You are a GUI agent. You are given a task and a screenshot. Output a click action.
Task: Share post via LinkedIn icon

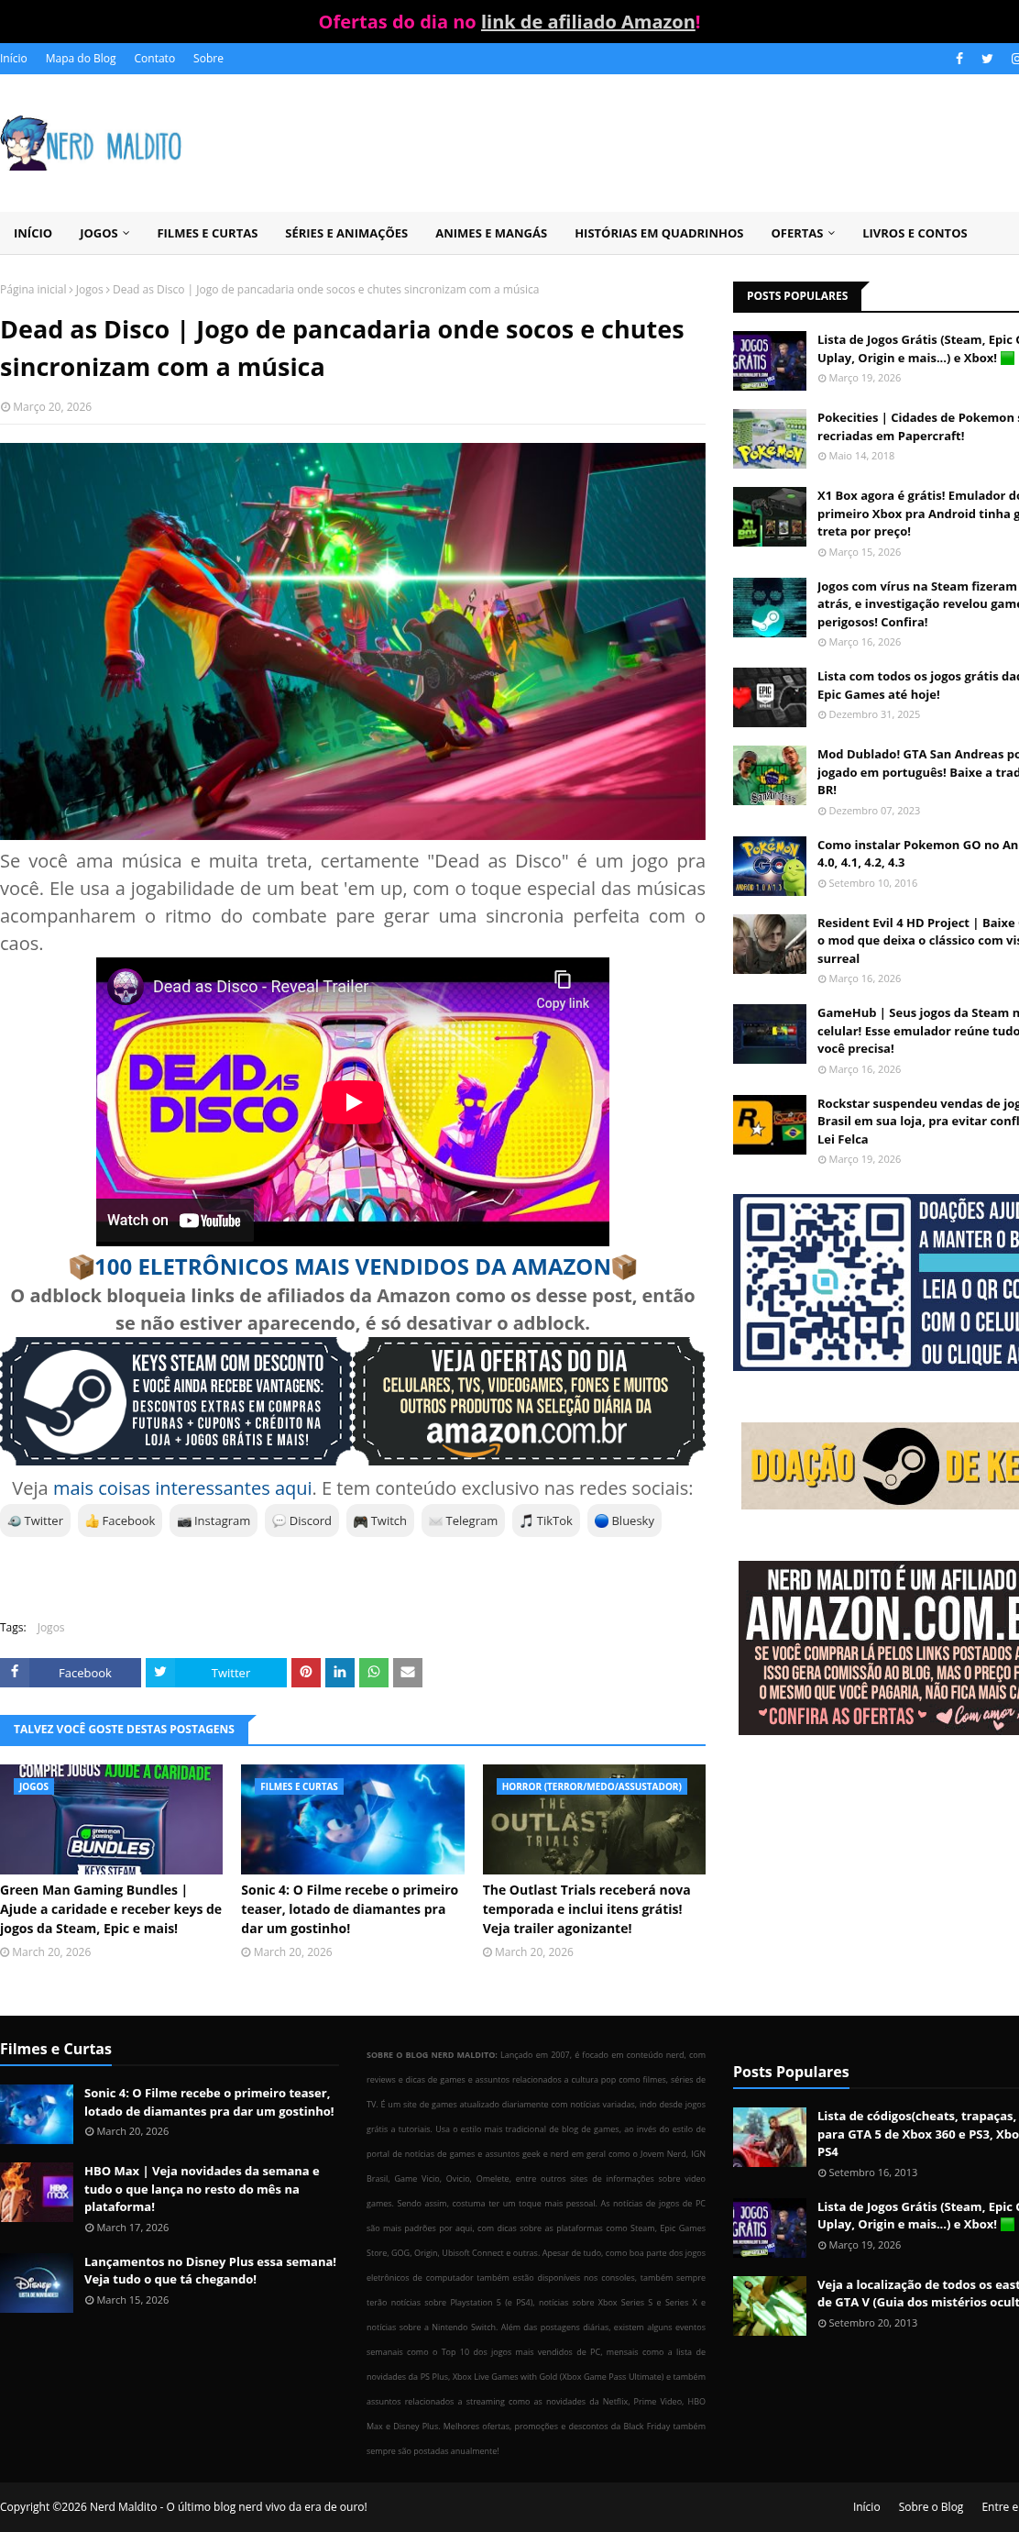point(340,1672)
